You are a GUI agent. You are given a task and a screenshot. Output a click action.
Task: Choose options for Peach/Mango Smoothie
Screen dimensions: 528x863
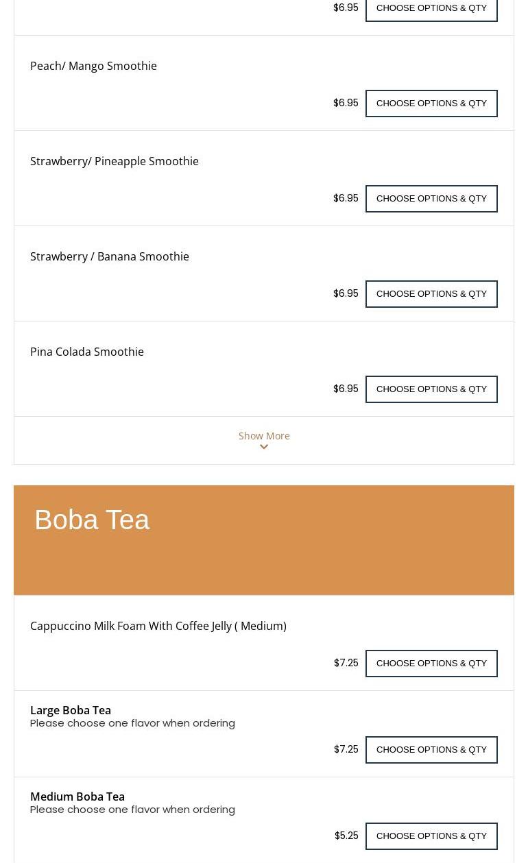click(x=431, y=104)
